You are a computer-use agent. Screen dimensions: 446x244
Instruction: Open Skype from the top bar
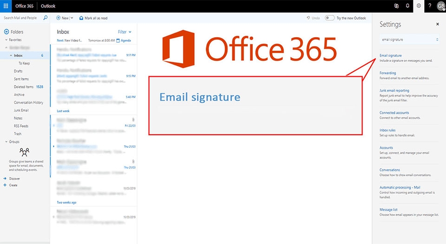coord(396,6)
